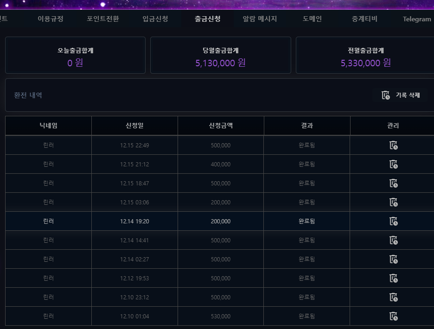Screen dimensions: 434x329
Task: Delete the 12.15 22:49 withdrawal record
Action: pos(393,145)
